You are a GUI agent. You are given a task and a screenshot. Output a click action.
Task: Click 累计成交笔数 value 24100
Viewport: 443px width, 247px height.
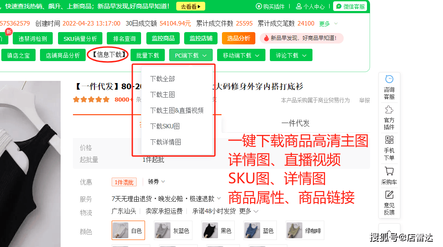pyautogui.click(x=306, y=23)
